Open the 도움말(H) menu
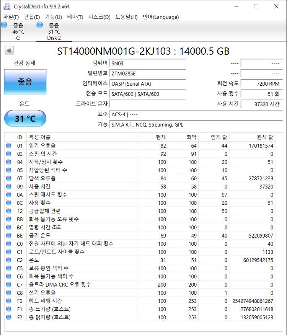The height and width of the screenshot is (336, 287). [126, 17]
